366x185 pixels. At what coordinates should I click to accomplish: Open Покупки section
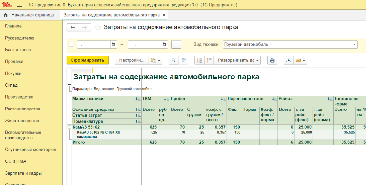pyautogui.click(x=13, y=73)
